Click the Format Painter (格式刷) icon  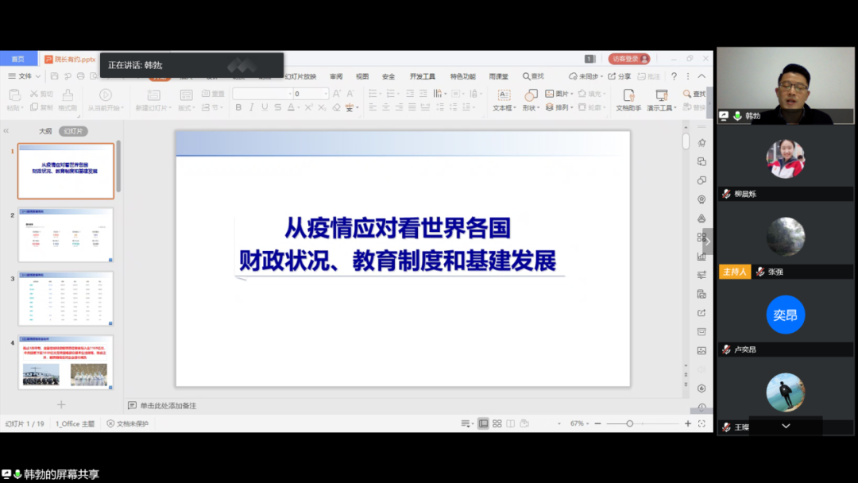coord(68,95)
